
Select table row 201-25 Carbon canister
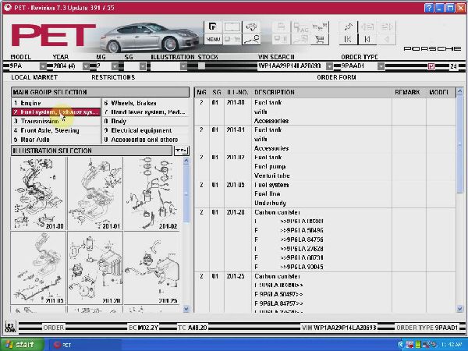[x=324, y=292]
